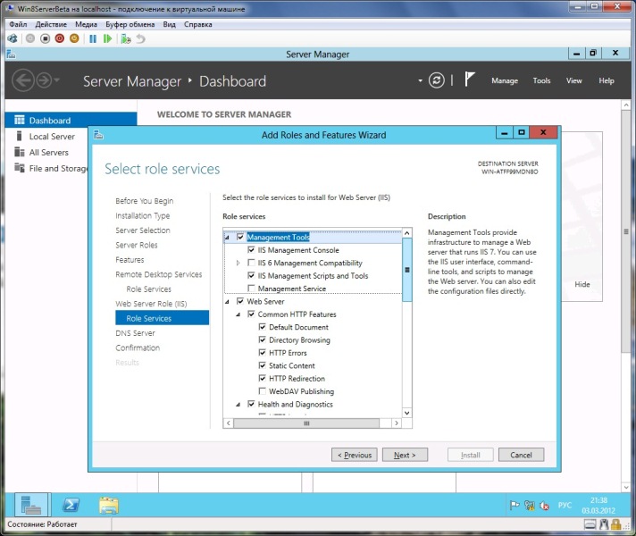Uncheck the Directory Browsing checkbox
Screen dimensions: 636x536
pos(262,340)
